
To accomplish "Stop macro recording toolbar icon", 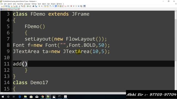I will (74, 6).
